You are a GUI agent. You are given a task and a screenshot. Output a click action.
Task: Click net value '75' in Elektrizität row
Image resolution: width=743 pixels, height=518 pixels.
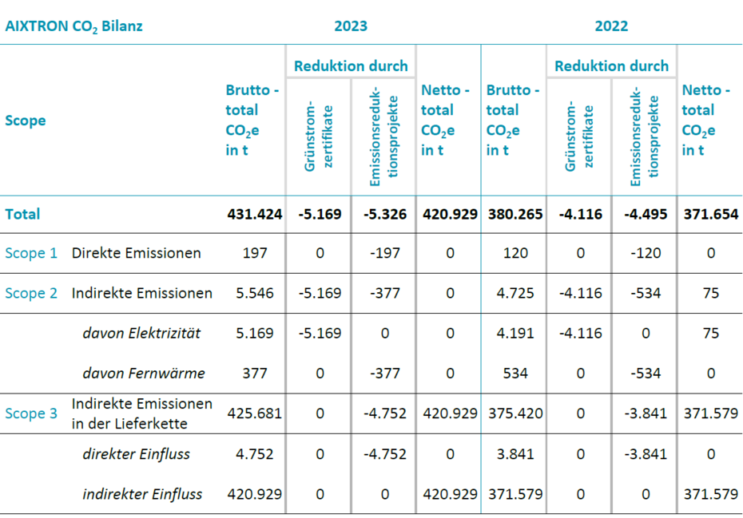711,334
